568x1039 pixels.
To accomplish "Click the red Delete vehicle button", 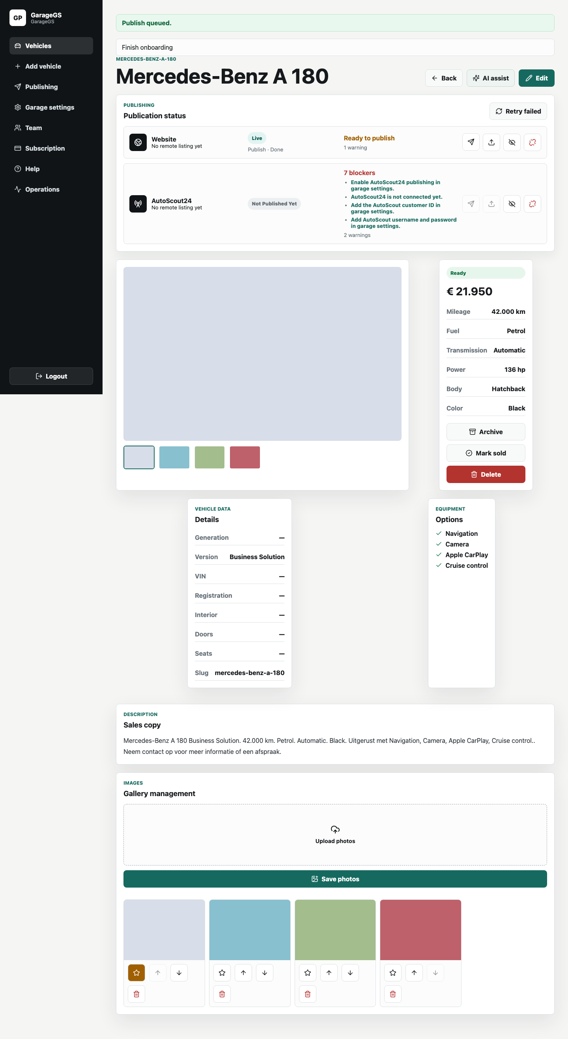I will point(486,474).
